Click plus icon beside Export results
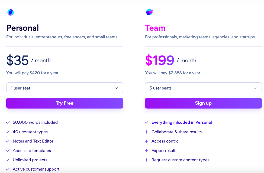This screenshot has width=264, height=173. click(x=147, y=150)
